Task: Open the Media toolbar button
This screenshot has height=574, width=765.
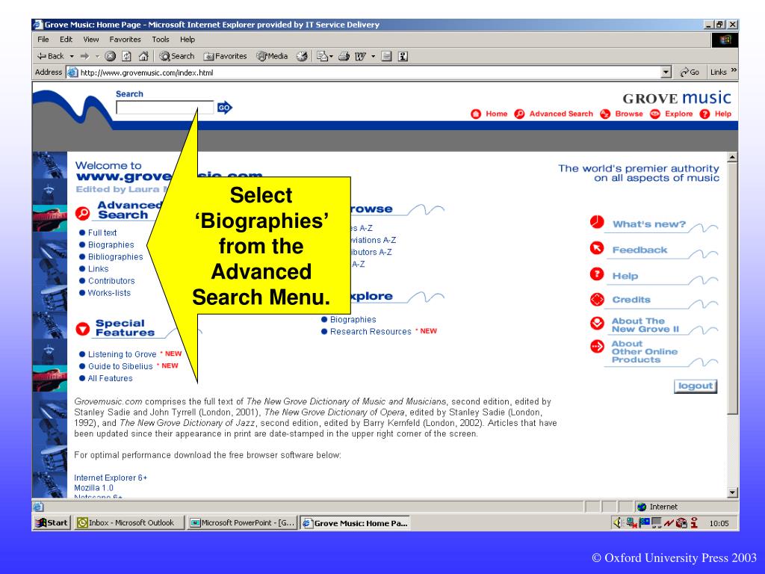Action: coord(272,56)
